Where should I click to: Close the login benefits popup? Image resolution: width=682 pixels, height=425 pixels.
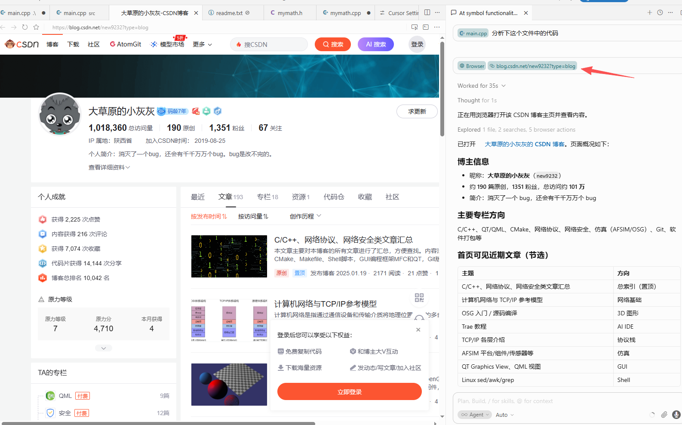(x=418, y=330)
